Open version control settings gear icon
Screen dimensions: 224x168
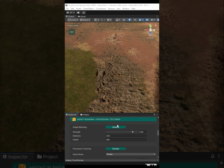[x=84, y=13]
